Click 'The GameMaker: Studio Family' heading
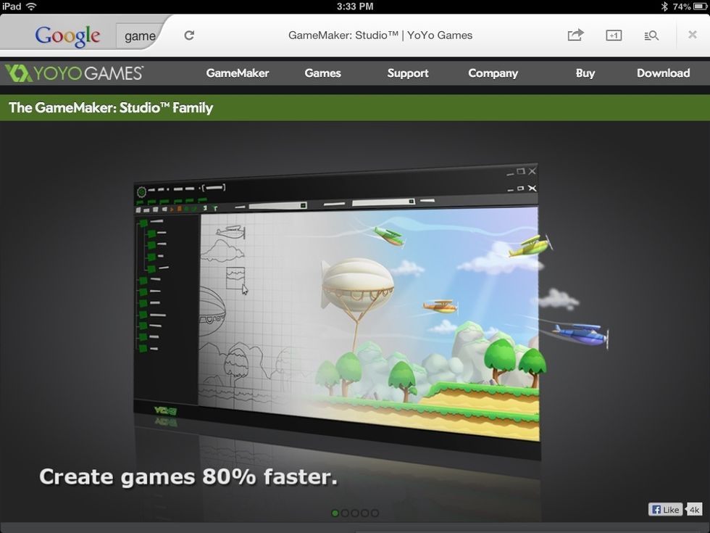This screenshot has width=710, height=533. pyautogui.click(x=111, y=108)
